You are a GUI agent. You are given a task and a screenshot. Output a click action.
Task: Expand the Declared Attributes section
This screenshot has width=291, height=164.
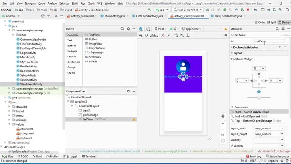pos(231,47)
